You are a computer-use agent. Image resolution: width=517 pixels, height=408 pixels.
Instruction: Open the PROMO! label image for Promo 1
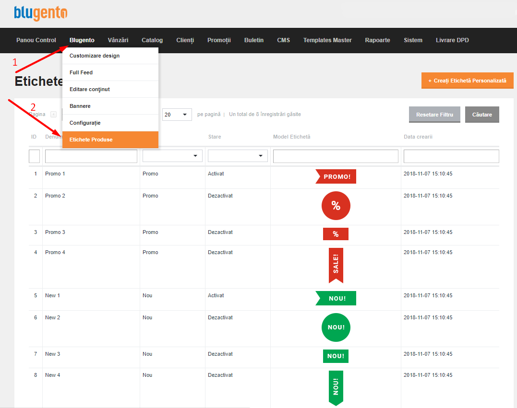pos(336,176)
